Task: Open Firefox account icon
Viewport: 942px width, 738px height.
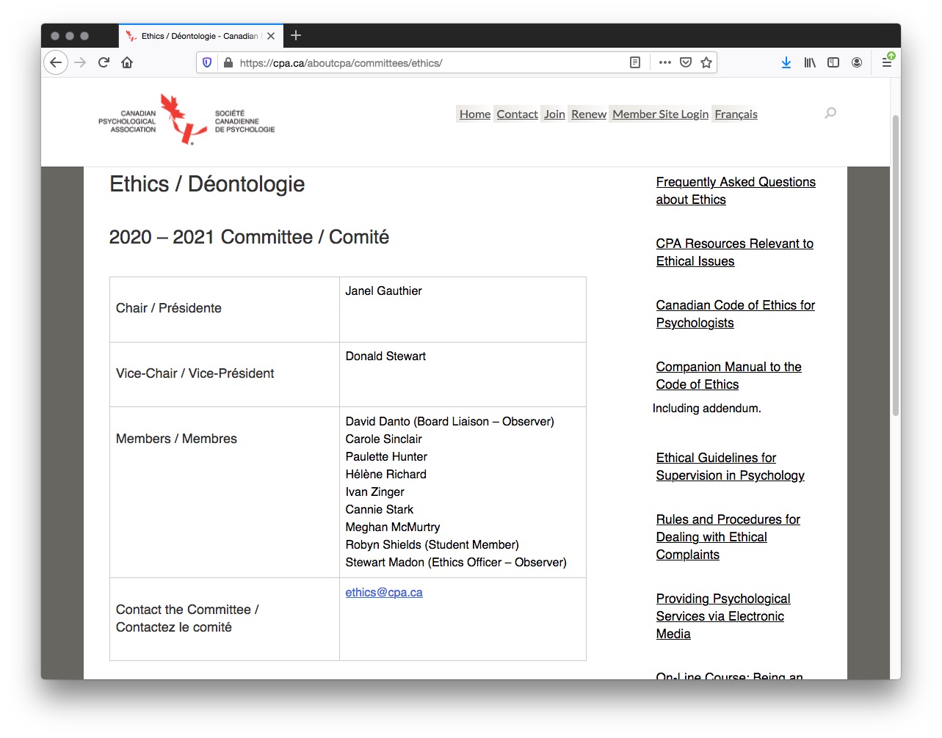Action: [857, 62]
